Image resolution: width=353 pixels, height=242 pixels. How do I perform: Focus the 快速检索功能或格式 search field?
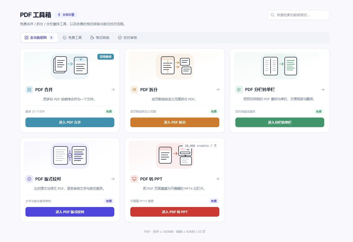click(x=299, y=15)
